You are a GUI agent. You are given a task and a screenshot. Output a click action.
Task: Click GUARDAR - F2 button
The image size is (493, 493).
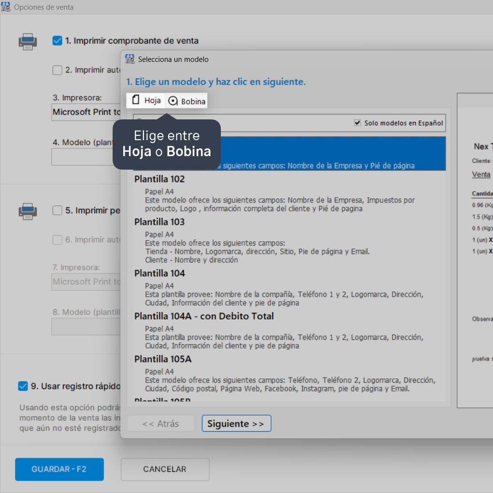(x=59, y=469)
